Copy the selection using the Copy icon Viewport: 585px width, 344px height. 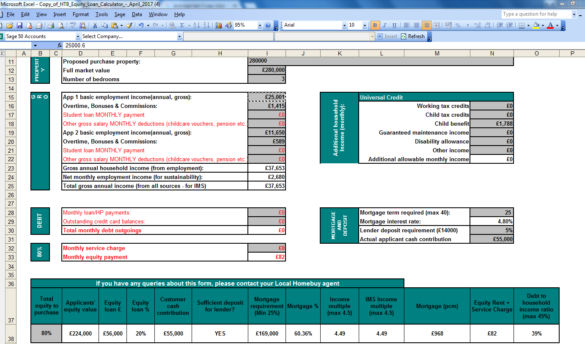(x=104, y=25)
